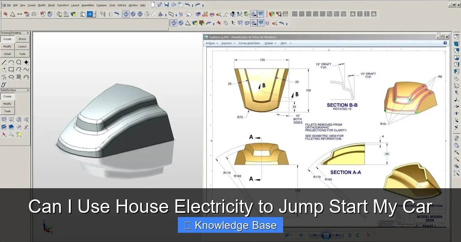Select the yellow highlighted surface tool

pos(20,134)
